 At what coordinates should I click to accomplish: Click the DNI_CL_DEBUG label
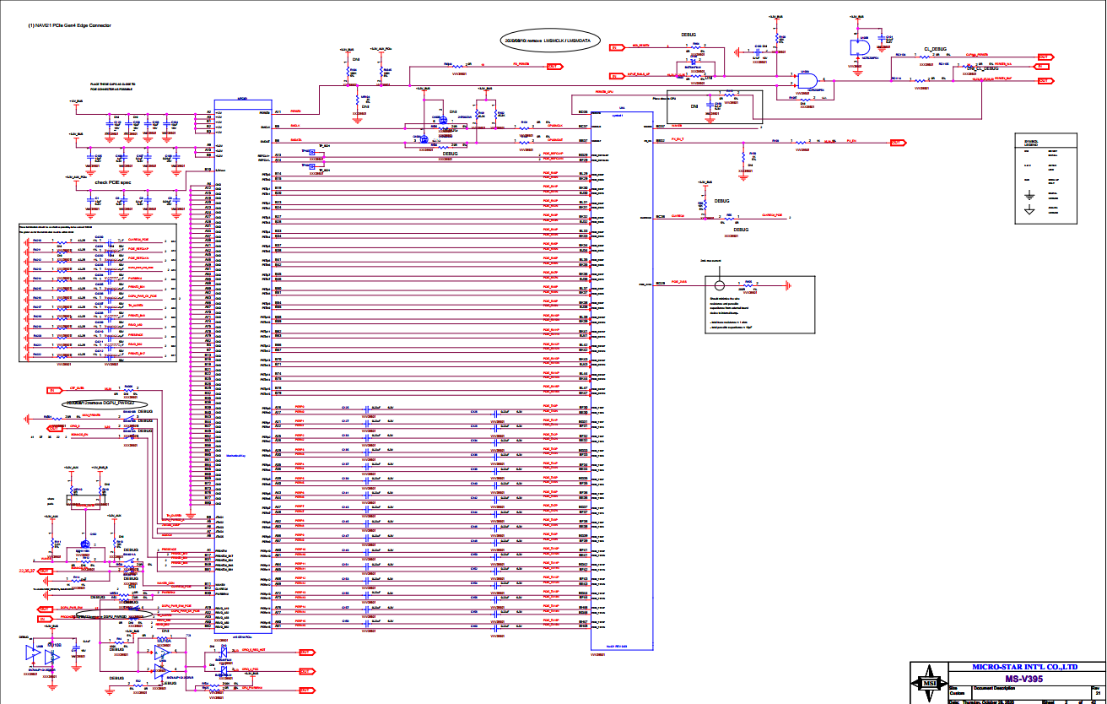985,68
